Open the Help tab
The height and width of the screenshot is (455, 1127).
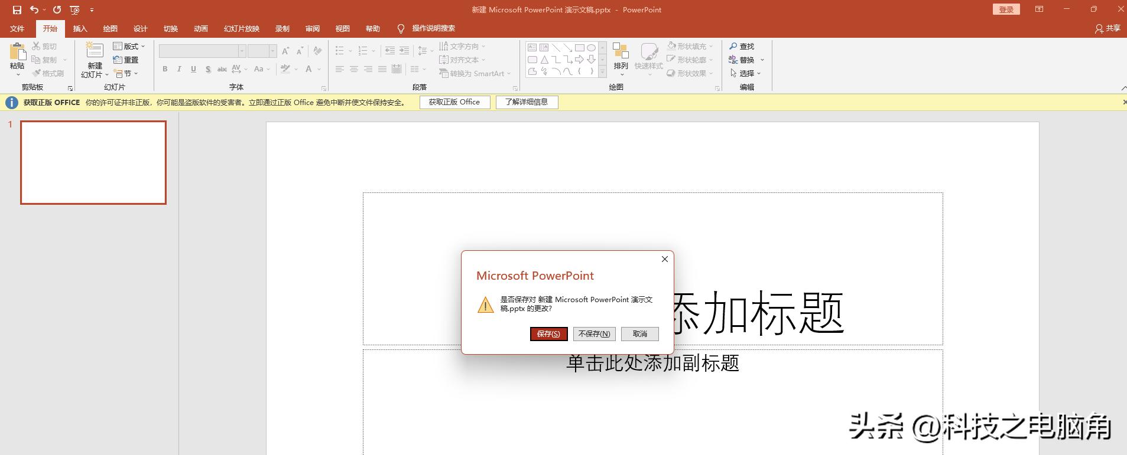(372, 29)
